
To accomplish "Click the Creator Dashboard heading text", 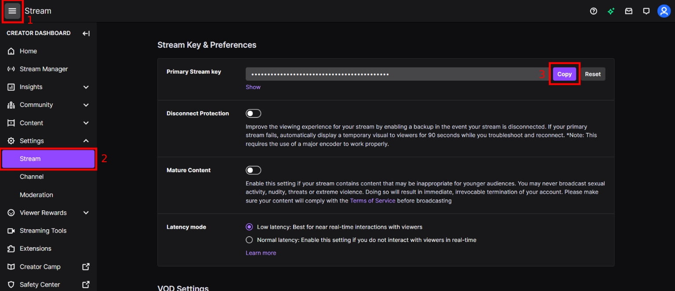I will tap(39, 33).
